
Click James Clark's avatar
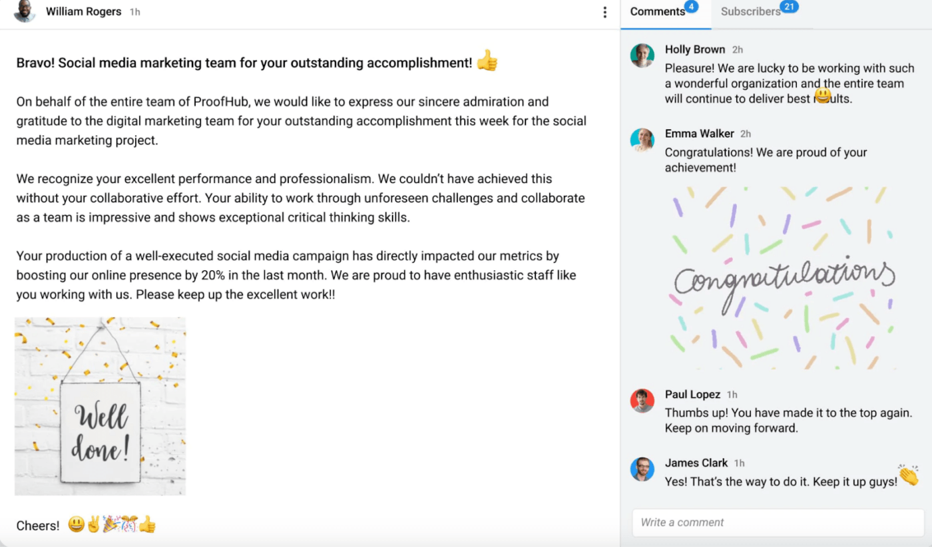coord(642,469)
